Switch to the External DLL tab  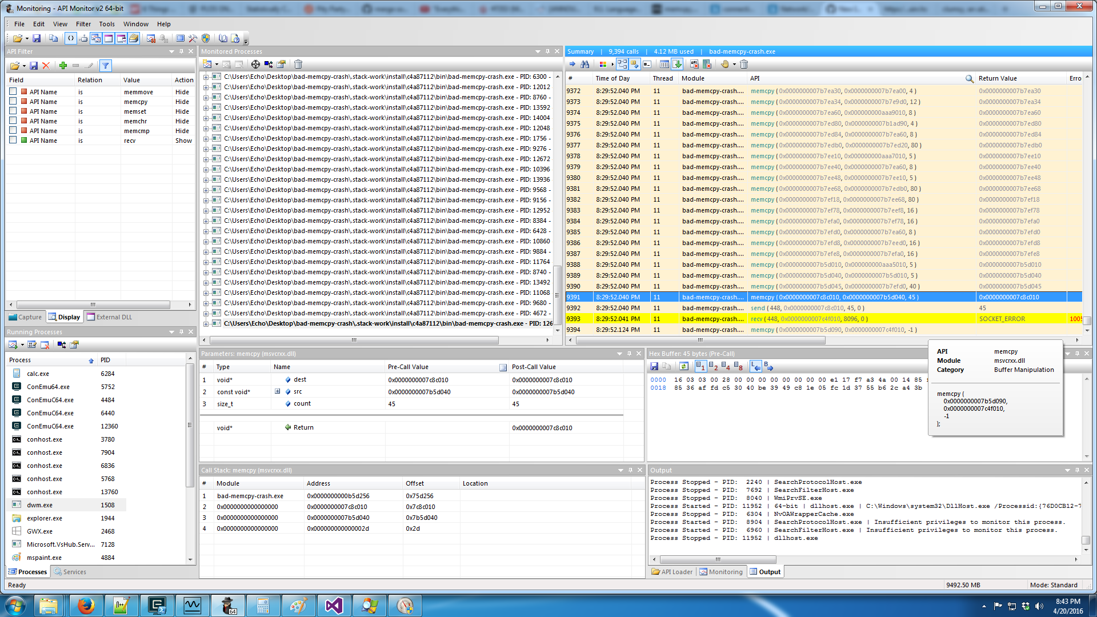pos(109,317)
